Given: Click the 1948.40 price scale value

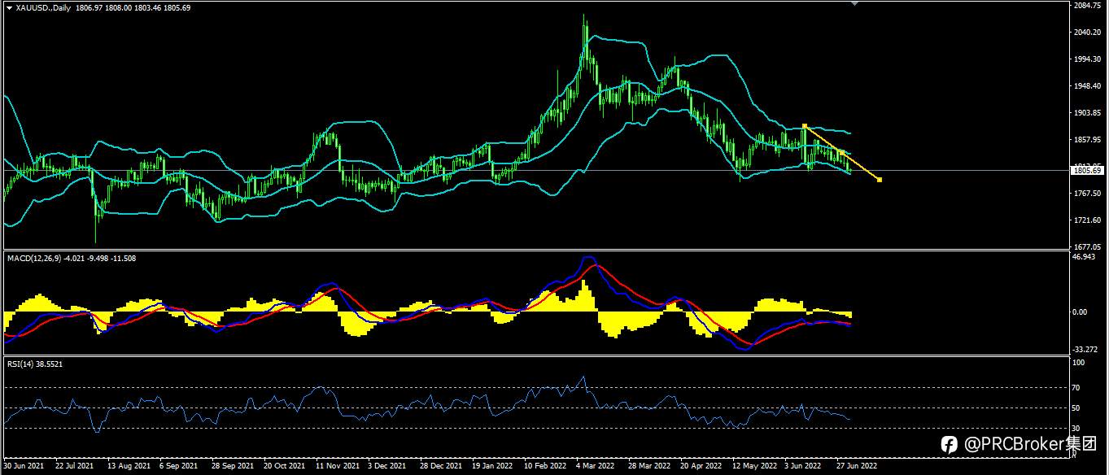Looking at the screenshot, I should pyautogui.click(x=1088, y=86).
